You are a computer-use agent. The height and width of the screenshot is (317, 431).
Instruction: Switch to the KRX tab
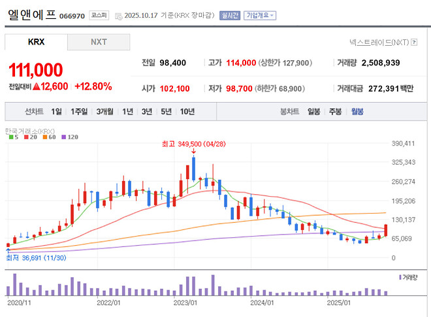point(36,42)
